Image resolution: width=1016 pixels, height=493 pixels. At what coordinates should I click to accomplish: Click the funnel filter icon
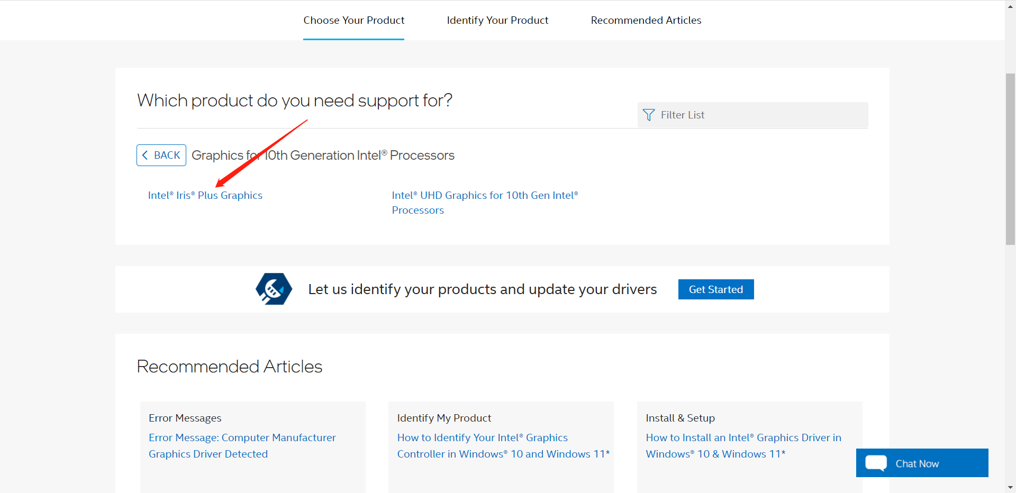(x=648, y=115)
